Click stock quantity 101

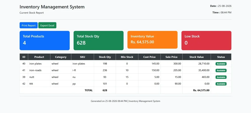coord(105,84)
